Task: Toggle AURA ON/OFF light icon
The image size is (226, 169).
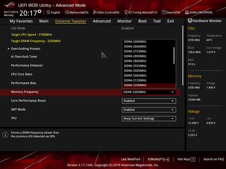Action: pyautogui.click(x=187, y=12)
